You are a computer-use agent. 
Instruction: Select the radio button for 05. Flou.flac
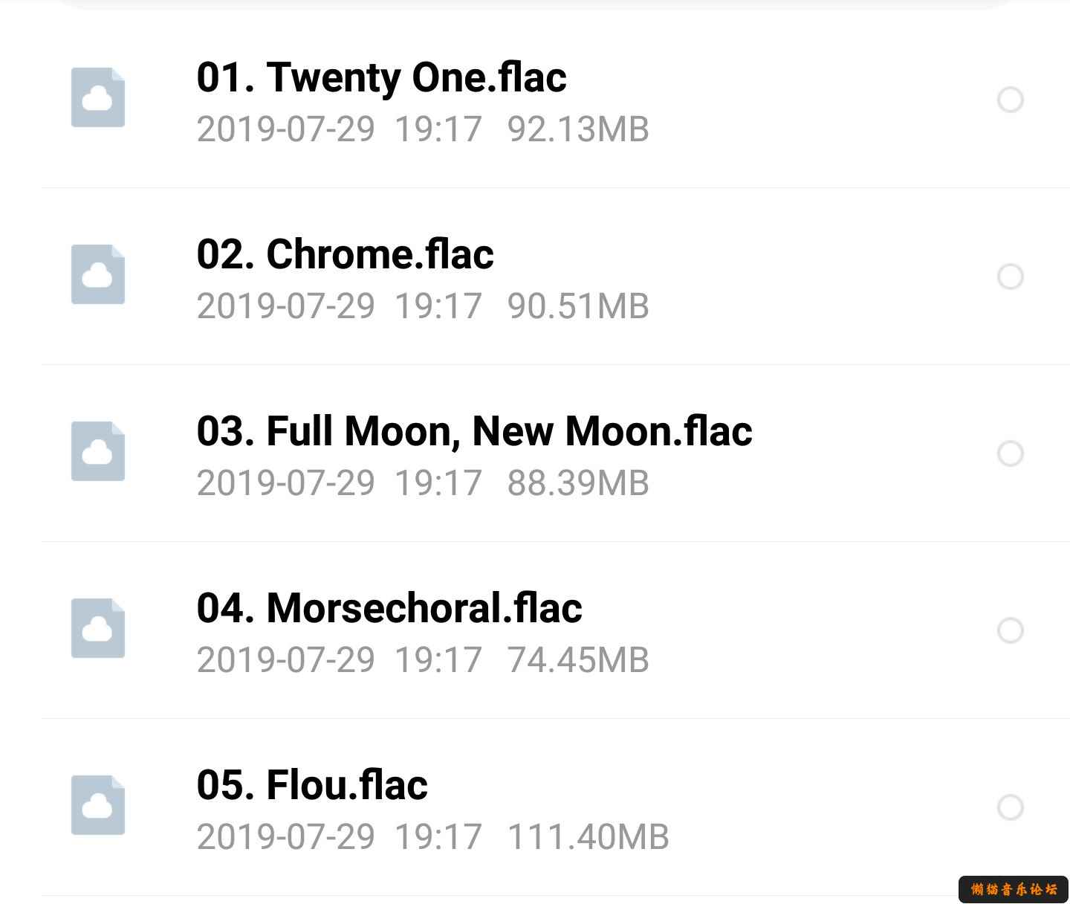(1011, 807)
